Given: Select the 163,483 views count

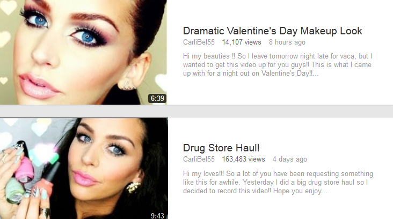Looking at the screenshot, I should pyautogui.click(x=243, y=159).
